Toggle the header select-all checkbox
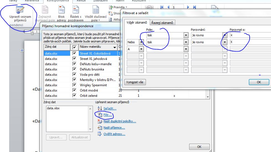 tap(74, 47)
